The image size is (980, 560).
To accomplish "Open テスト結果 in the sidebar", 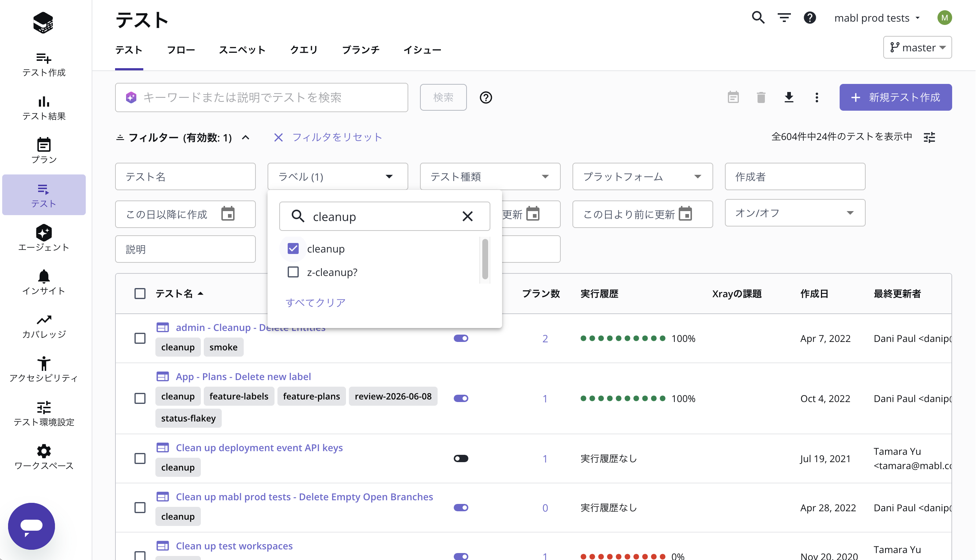I will (44, 108).
